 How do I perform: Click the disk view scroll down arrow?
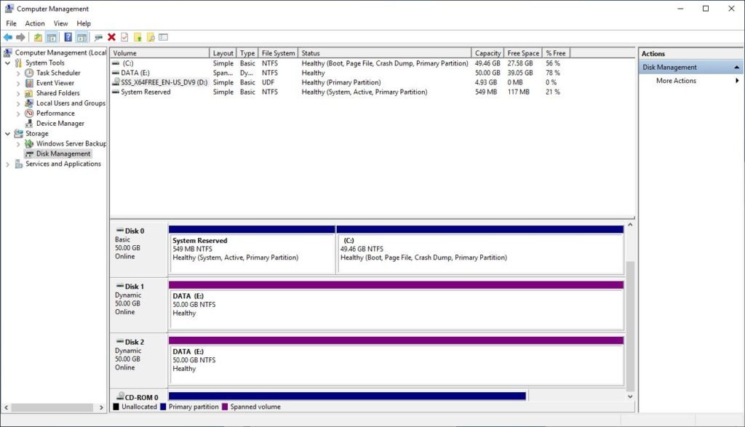(x=630, y=396)
